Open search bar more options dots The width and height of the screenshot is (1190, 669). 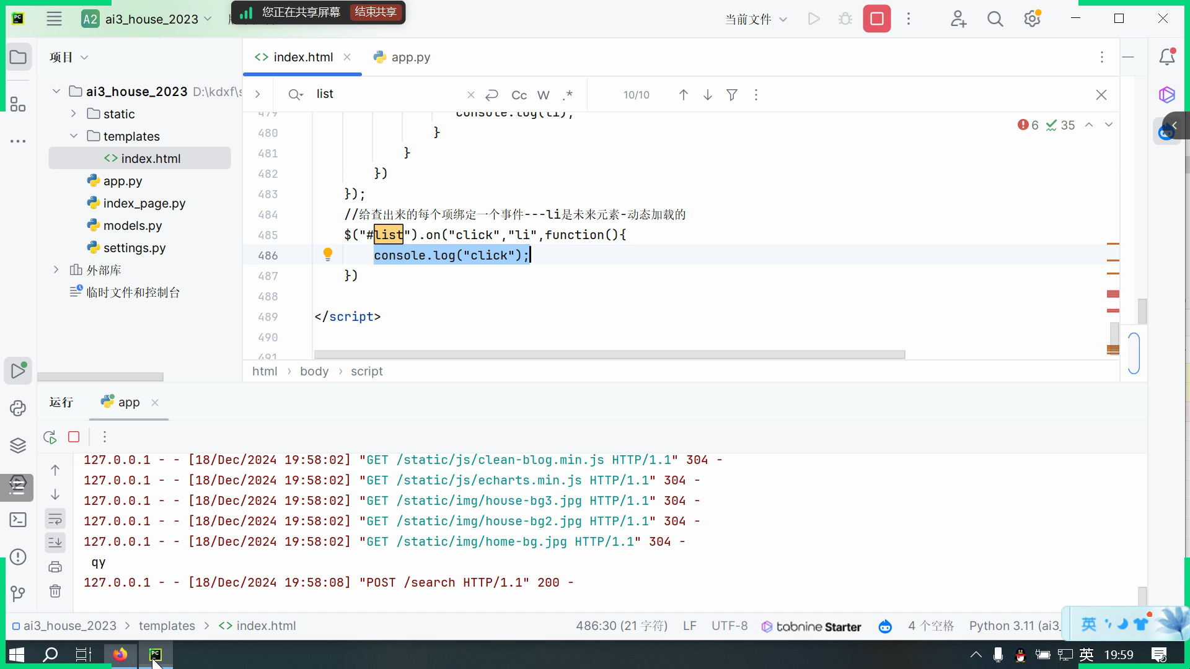click(756, 95)
